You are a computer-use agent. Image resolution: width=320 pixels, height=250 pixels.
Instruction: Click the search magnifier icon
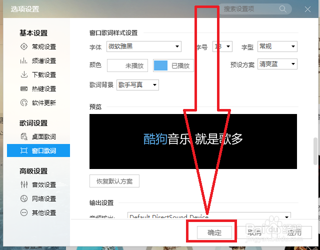(283, 9)
